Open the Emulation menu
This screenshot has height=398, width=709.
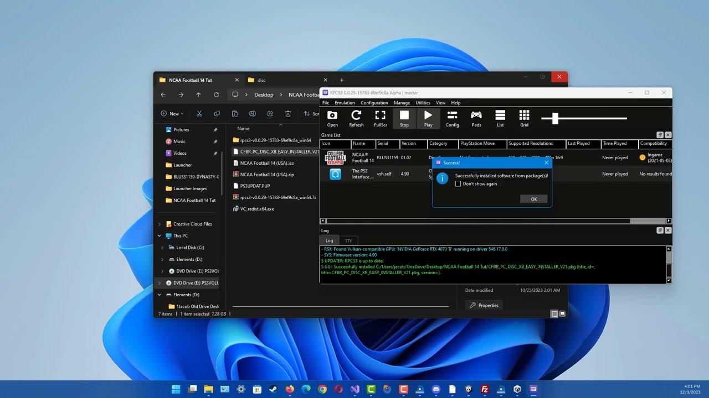pyautogui.click(x=345, y=103)
